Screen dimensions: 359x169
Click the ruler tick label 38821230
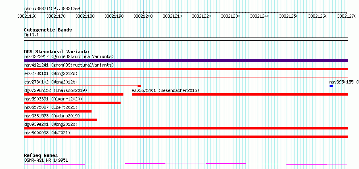[x=231, y=16]
